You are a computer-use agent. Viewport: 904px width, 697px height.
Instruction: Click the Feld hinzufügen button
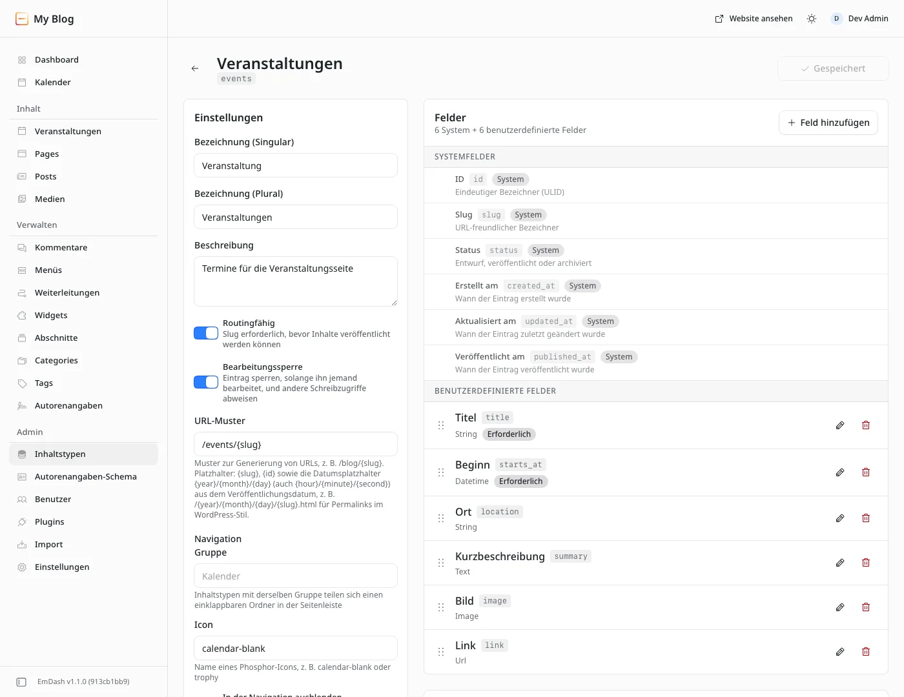click(828, 123)
